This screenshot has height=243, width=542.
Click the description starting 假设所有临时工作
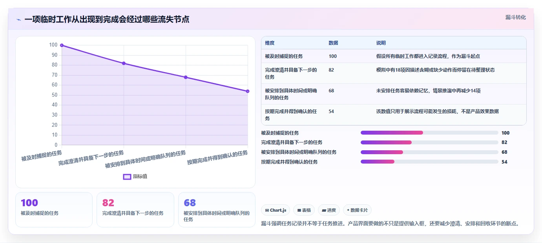click(428, 56)
